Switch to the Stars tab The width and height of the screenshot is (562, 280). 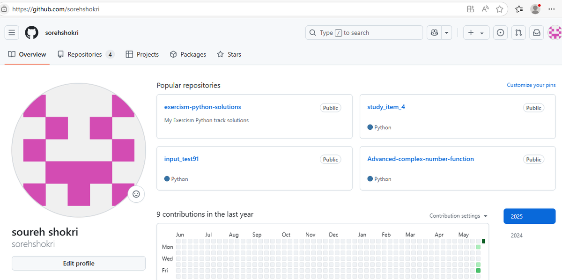click(x=229, y=54)
